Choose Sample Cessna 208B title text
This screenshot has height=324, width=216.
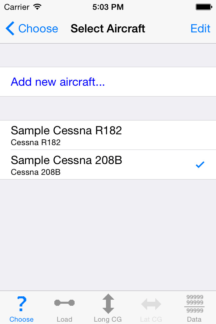point(66,160)
